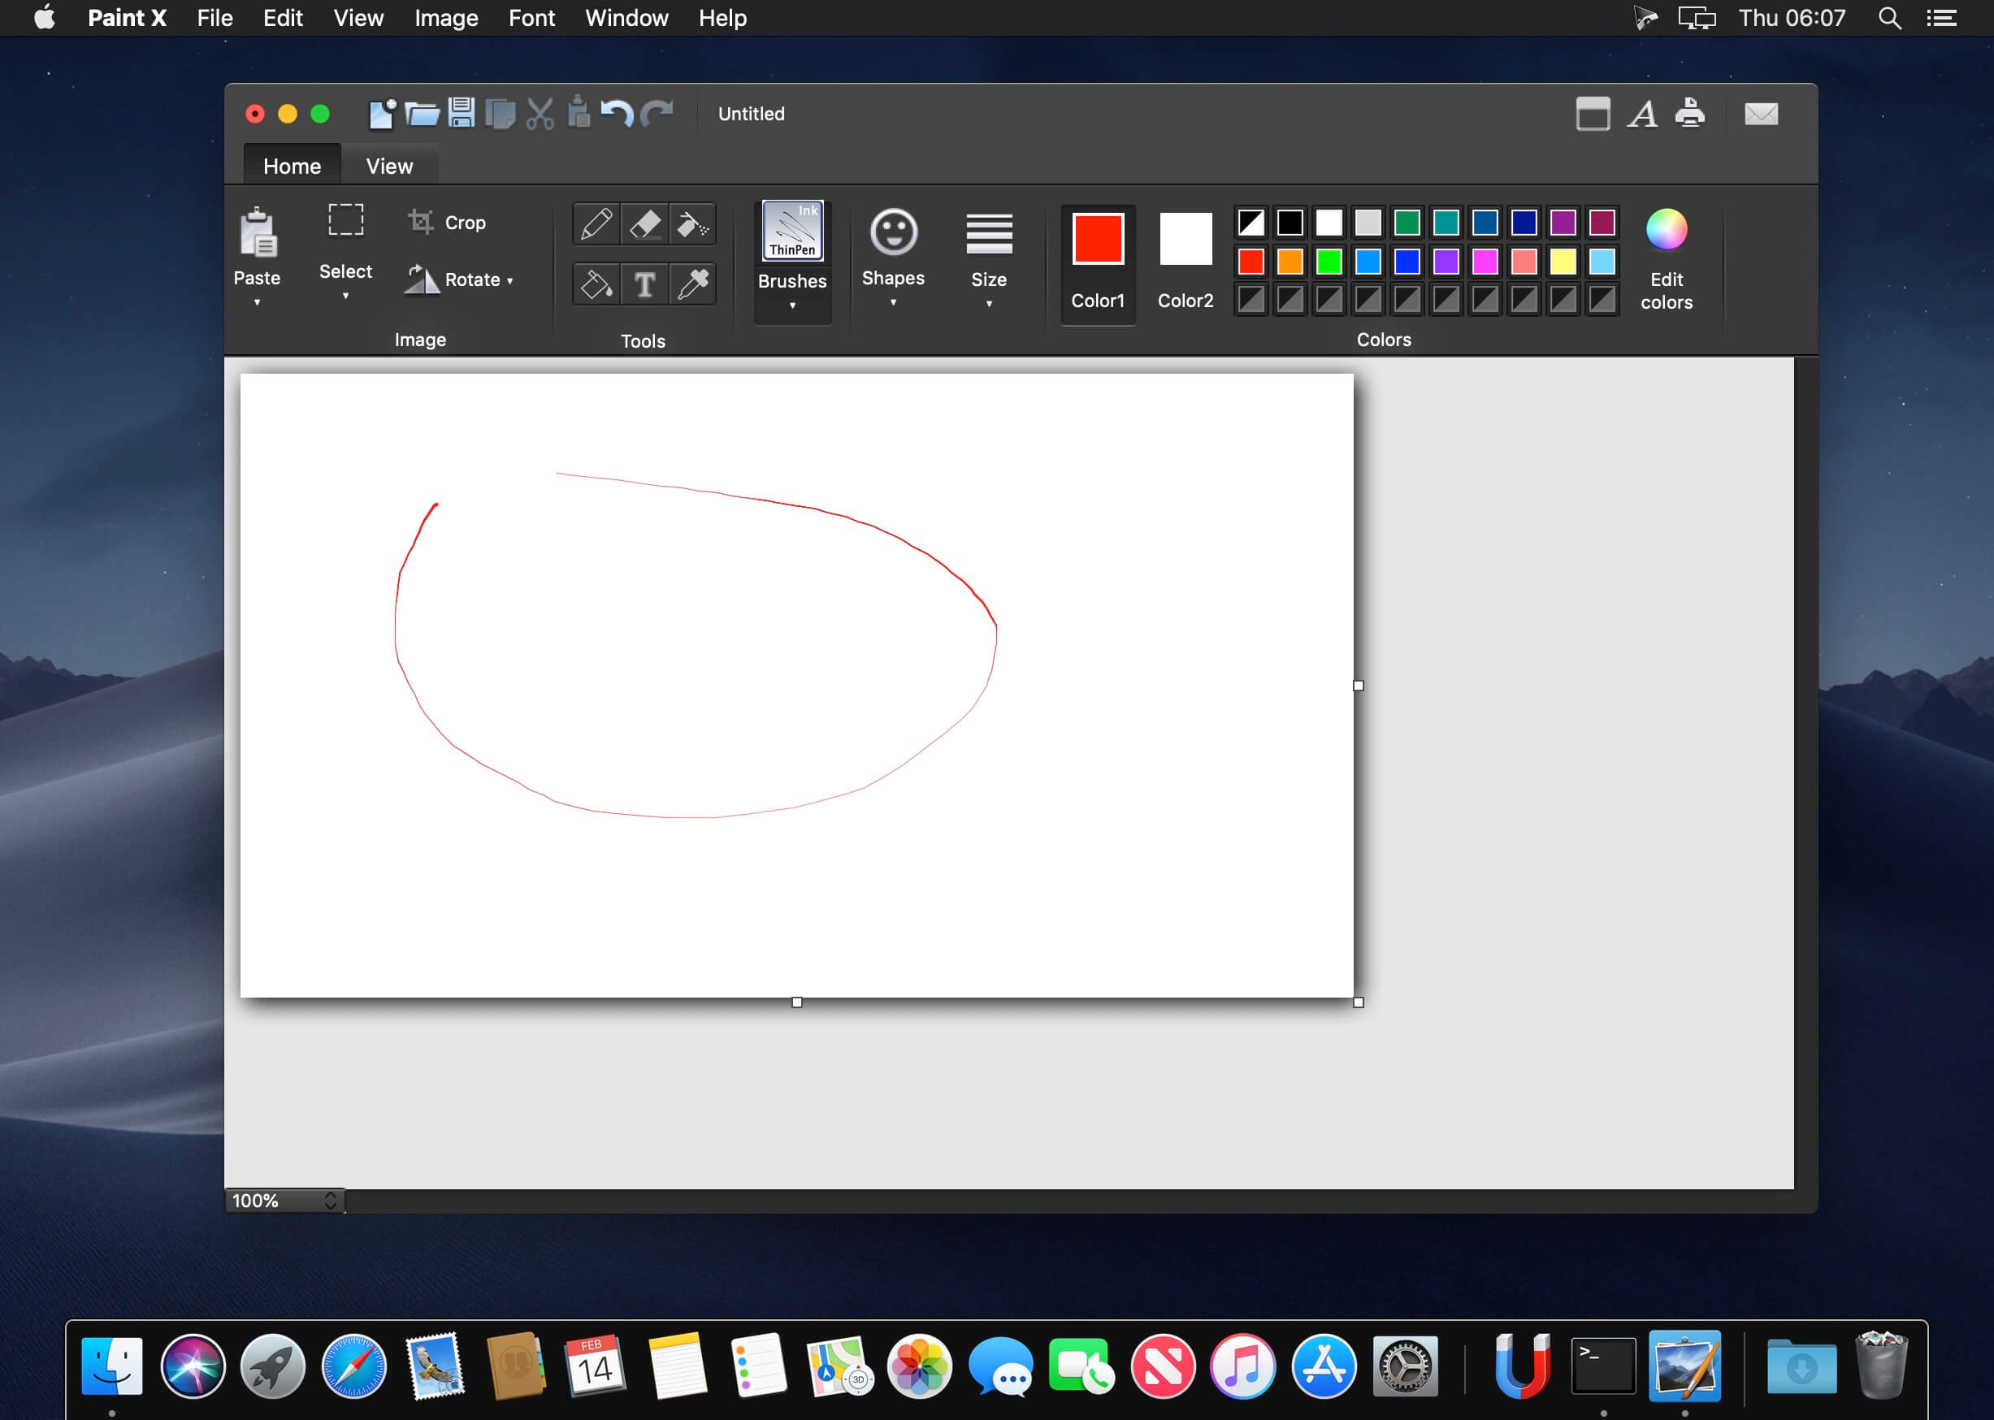
Task: Switch to the View ribbon tab
Action: pyautogui.click(x=389, y=167)
